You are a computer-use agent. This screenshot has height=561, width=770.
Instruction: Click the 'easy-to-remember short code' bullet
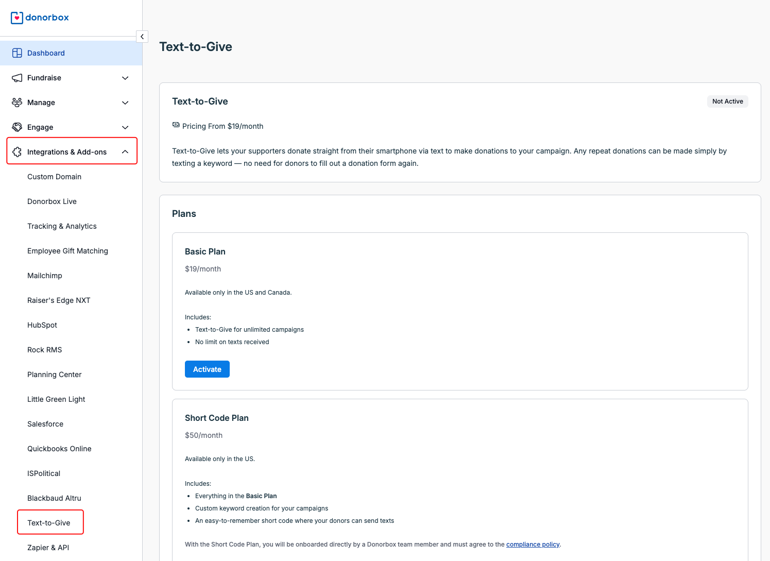click(x=295, y=521)
